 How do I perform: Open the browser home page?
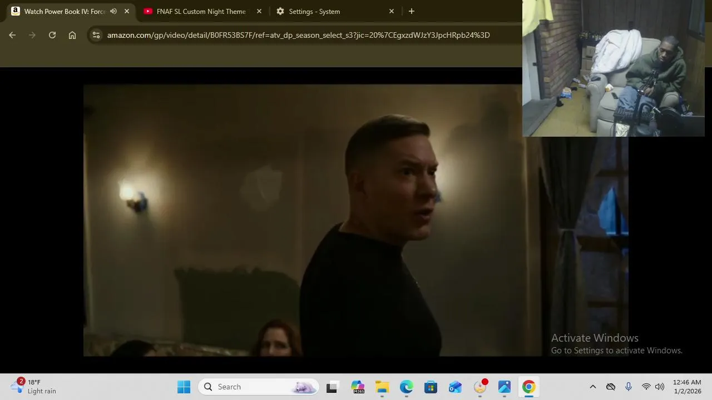pos(72,35)
